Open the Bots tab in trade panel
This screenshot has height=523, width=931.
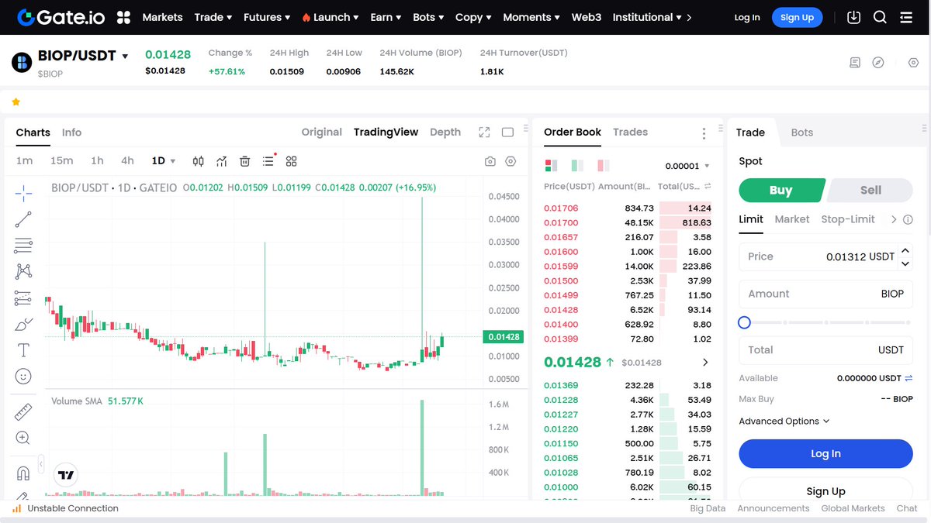pyautogui.click(x=802, y=132)
